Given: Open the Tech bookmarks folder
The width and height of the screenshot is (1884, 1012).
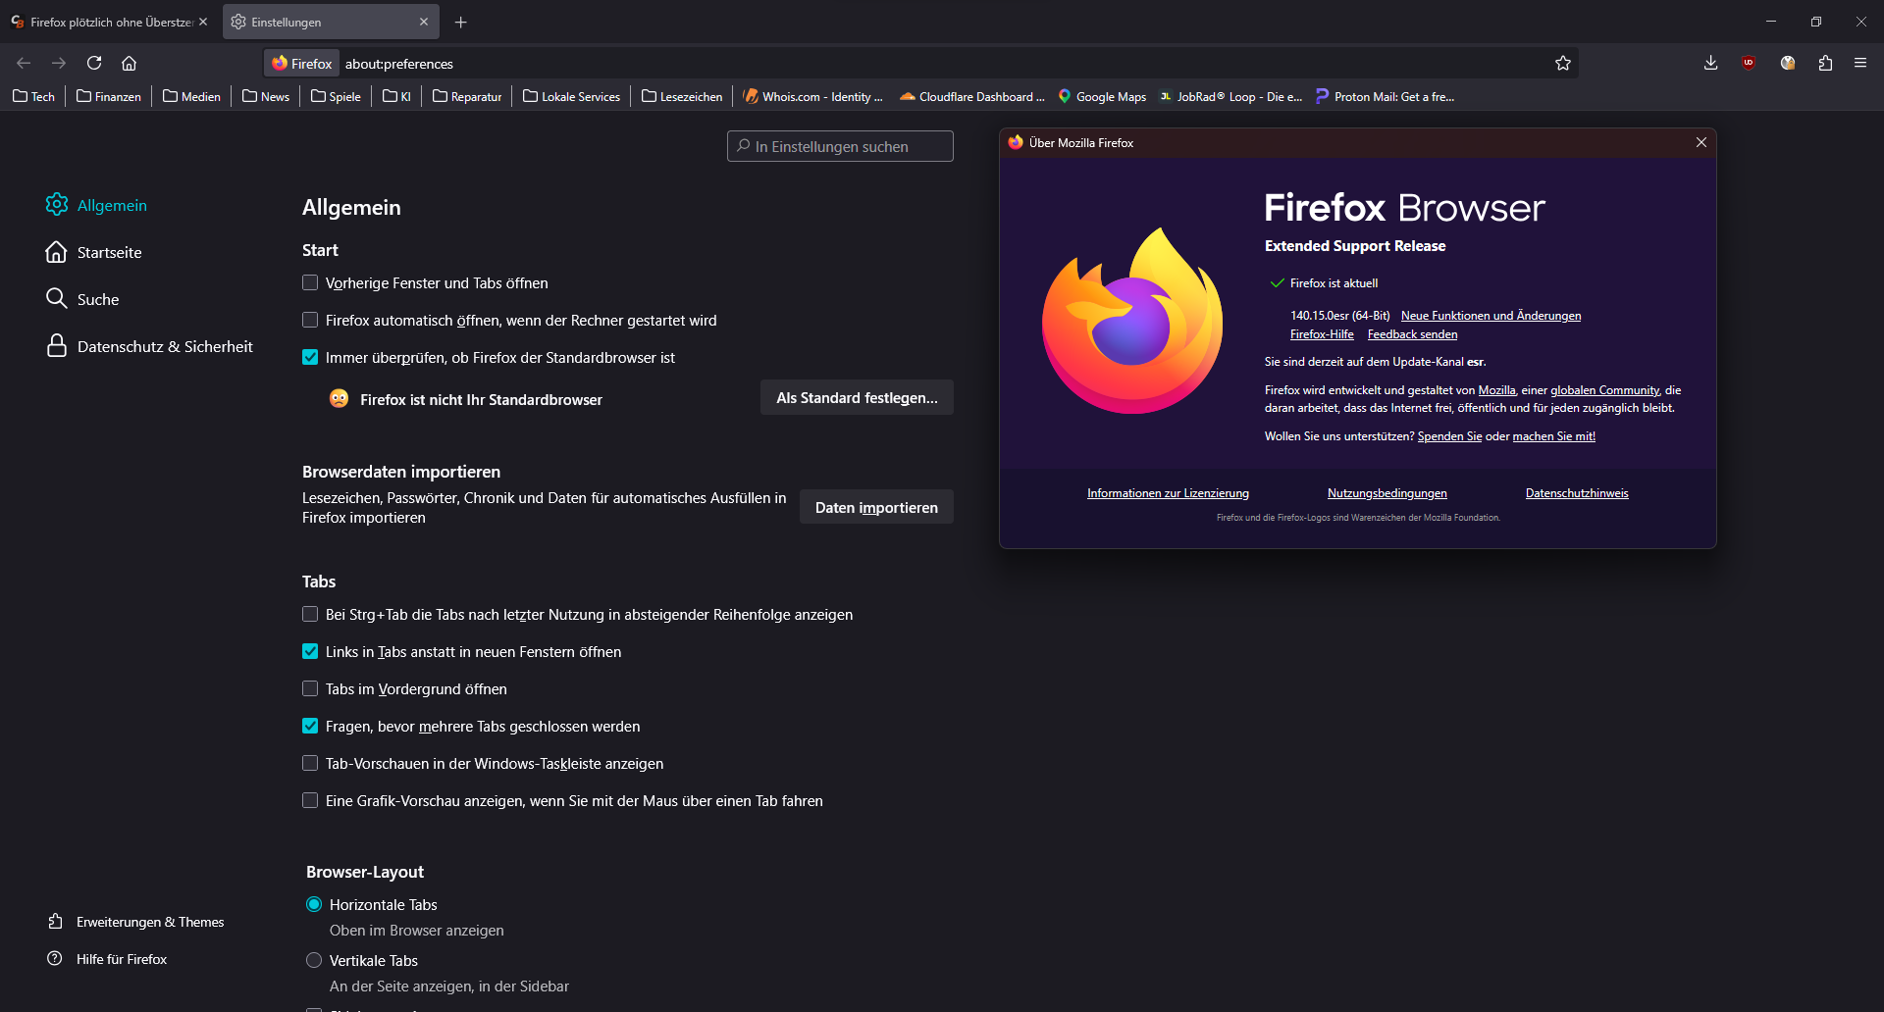Looking at the screenshot, I should pos(34,96).
